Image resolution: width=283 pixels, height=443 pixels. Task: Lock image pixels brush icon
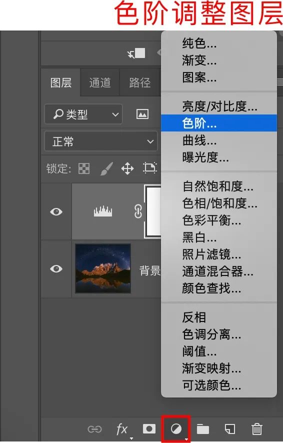[x=107, y=168]
